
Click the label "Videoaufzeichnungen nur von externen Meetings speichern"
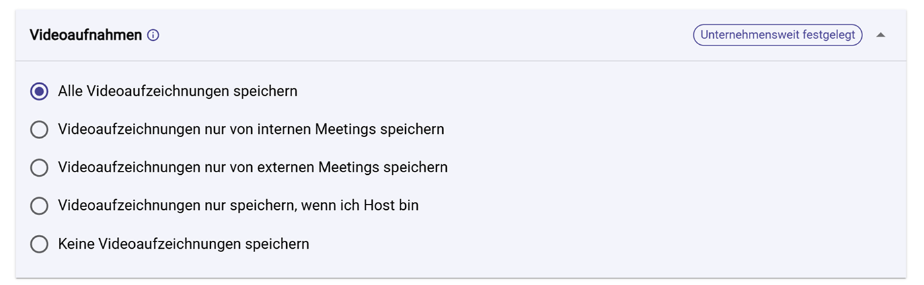[252, 168]
